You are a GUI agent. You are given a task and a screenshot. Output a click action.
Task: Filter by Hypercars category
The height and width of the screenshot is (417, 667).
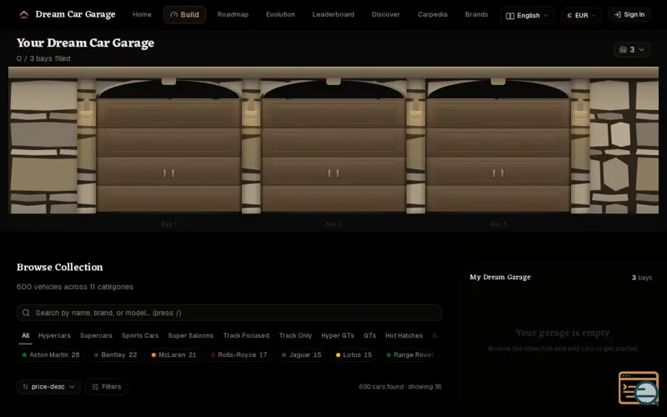[x=54, y=335]
